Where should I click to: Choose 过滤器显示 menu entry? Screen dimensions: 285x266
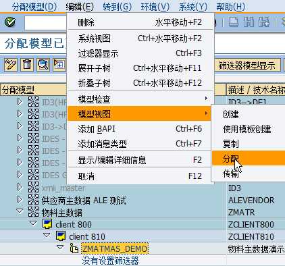(140, 53)
